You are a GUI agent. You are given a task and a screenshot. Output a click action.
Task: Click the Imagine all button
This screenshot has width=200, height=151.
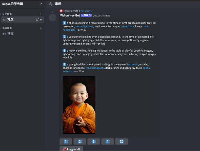[x=71, y=149]
